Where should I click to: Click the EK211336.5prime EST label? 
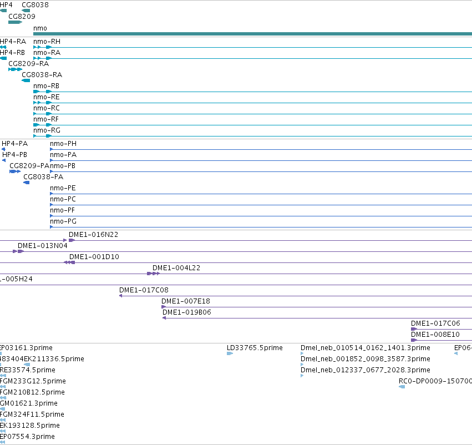pos(54,359)
